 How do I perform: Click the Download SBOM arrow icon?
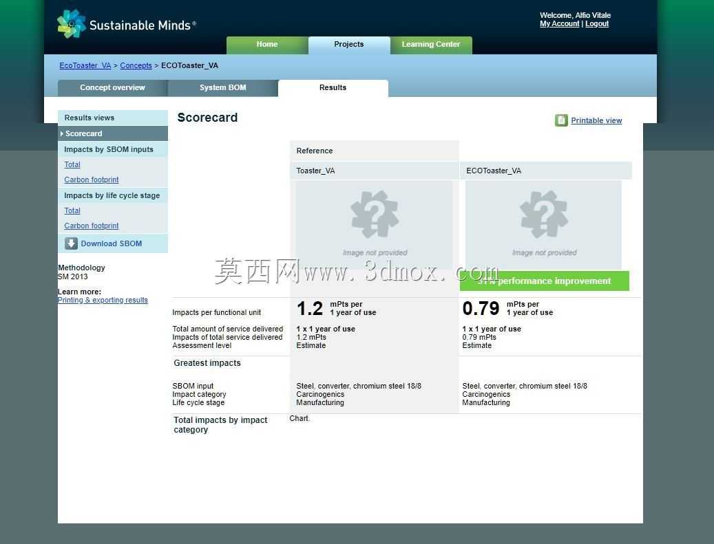click(71, 243)
